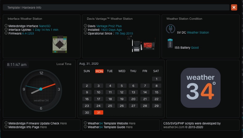Click the Meteobridge NanoSD device image
This screenshot has height=138, width=243.
[60, 44]
